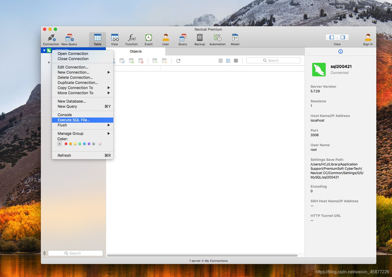
Task: Click the info panel icon
Action: tap(341, 51)
